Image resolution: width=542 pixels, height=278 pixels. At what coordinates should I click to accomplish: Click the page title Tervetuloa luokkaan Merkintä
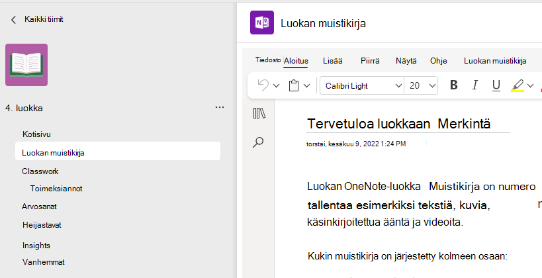[x=398, y=123]
